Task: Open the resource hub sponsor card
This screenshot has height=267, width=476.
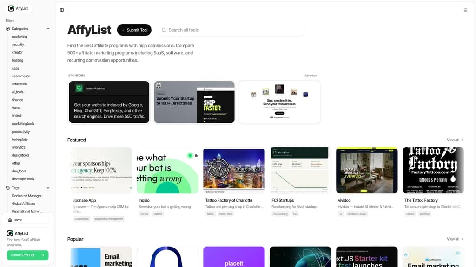Action: tap(279, 102)
